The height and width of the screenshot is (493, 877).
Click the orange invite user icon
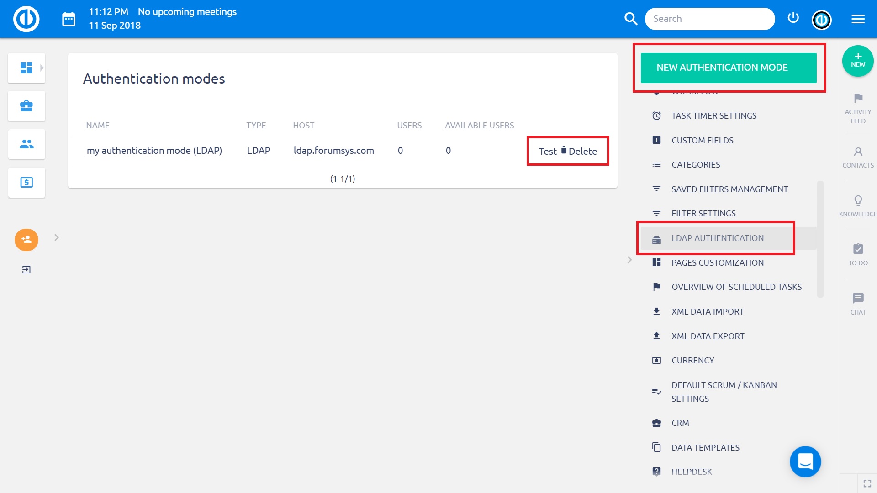(x=26, y=240)
